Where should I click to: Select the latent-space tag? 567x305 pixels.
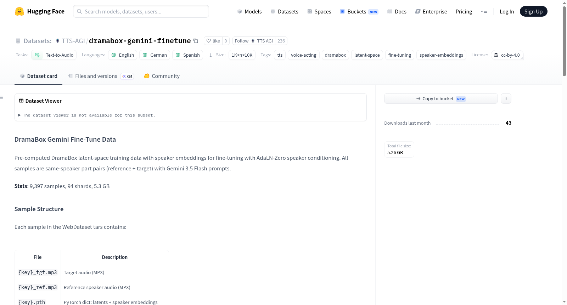pos(367,55)
